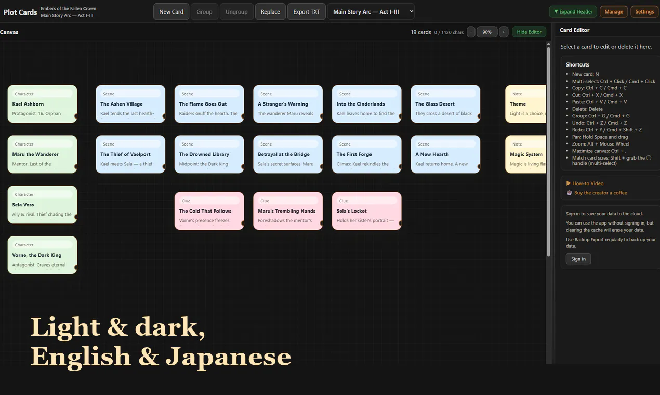Select A Stranger's Warning scene card
The width and height of the screenshot is (660, 395).
[288, 104]
